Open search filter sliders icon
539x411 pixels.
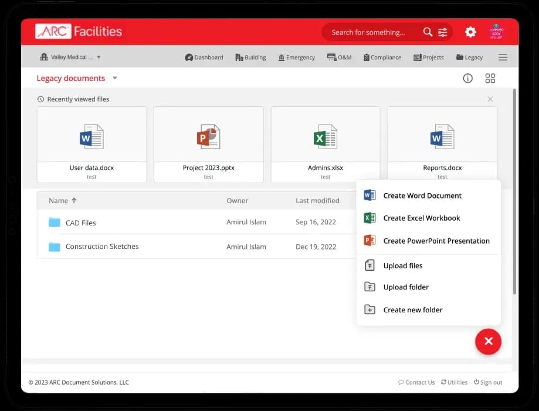point(443,32)
